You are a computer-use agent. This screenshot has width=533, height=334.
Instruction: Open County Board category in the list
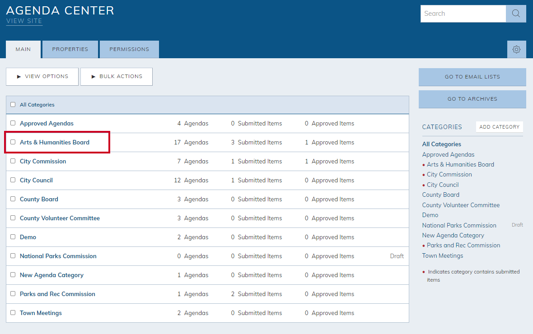click(x=39, y=199)
